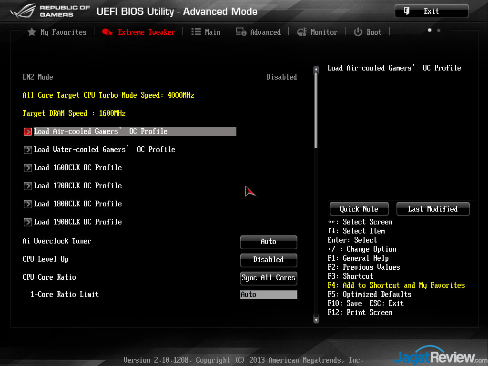Change the CPU Level Up Disabled option

[268, 260]
